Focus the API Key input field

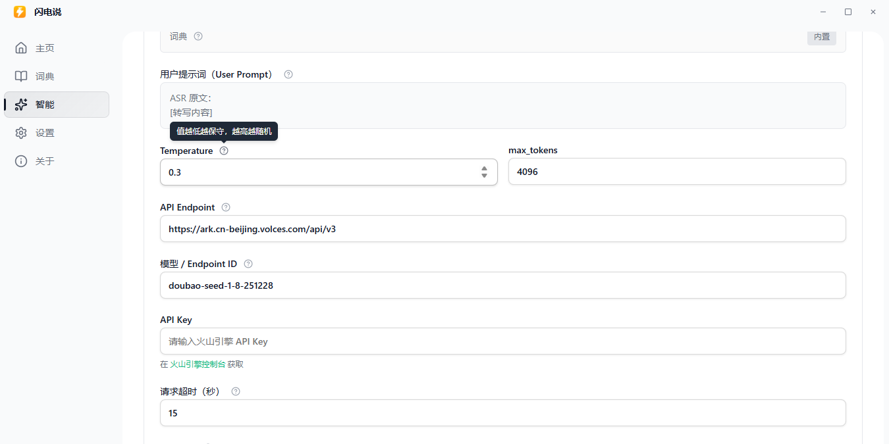click(x=502, y=341)
